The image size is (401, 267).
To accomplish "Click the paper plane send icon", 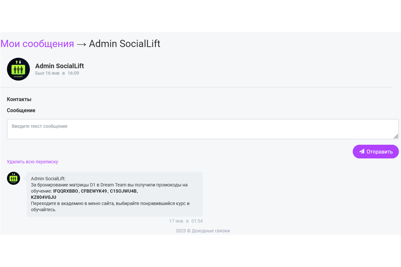I will pyautogui.click(x=362, y=151).
